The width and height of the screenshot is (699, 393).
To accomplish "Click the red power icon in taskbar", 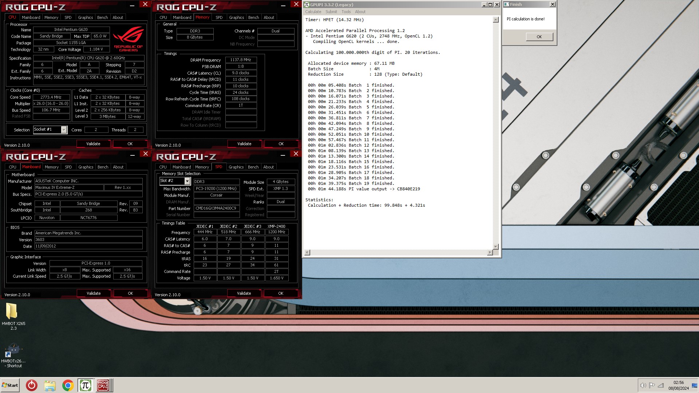I will point(32,385).
